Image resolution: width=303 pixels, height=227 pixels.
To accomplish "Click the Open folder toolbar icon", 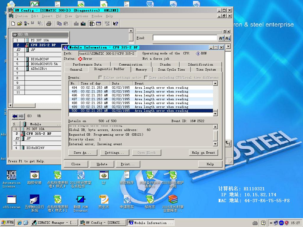I will click(x=20, y=24).
